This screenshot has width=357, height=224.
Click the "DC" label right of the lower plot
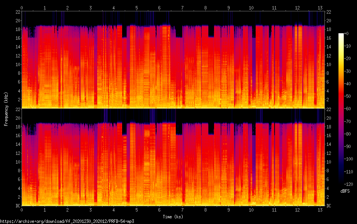329,206
